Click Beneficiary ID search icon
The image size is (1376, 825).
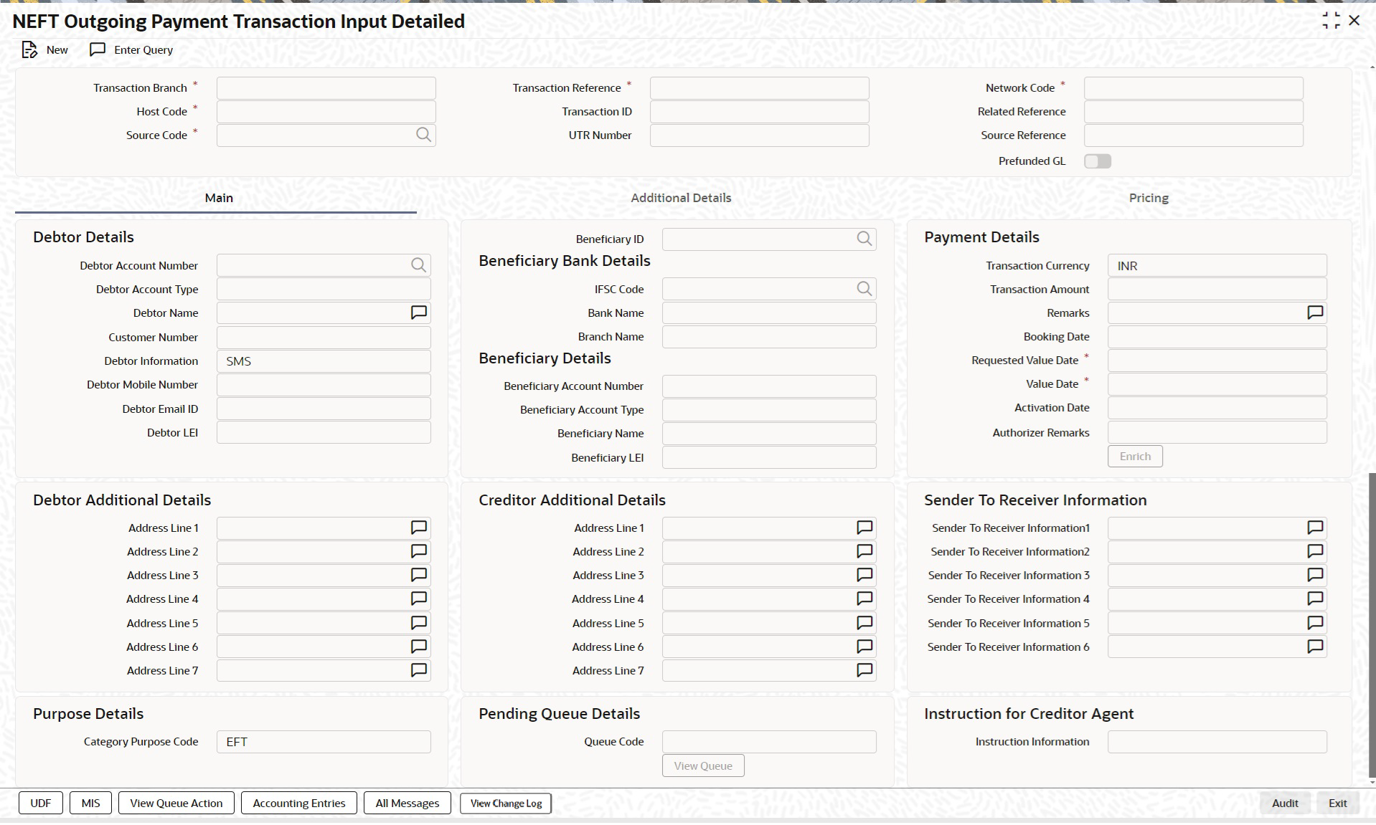point(864,239)
